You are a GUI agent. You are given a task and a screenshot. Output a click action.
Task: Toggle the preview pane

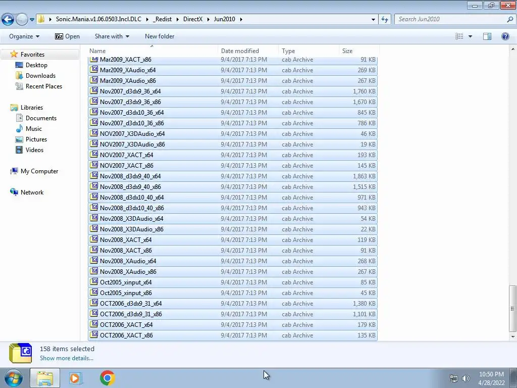click(x=487, y=36)
